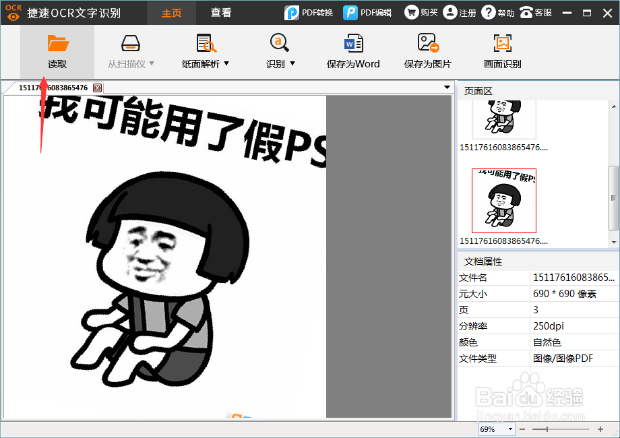Image resolution: width=620 pixels, height=438 pixels.
Task: Open the zoom percentage combo box
Action: click(496, 429)
